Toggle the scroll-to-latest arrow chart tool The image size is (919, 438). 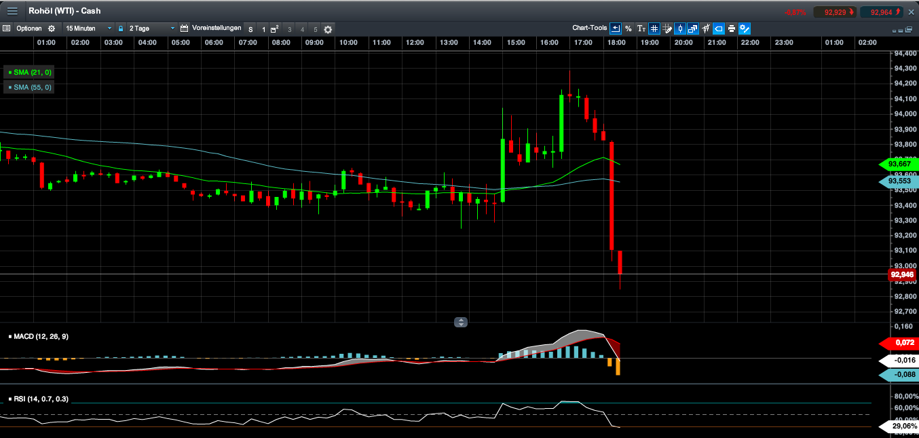point(616,29)
